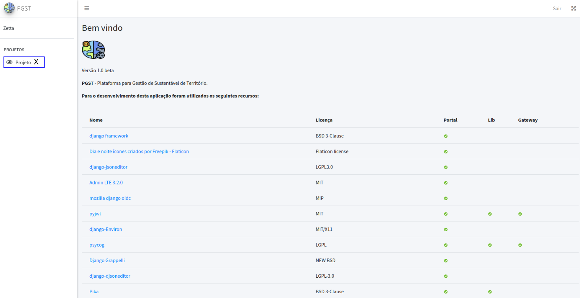Open the Projeto X sidebar item
580x298 pixels.
pyautogui.click(x=24, y=62)
